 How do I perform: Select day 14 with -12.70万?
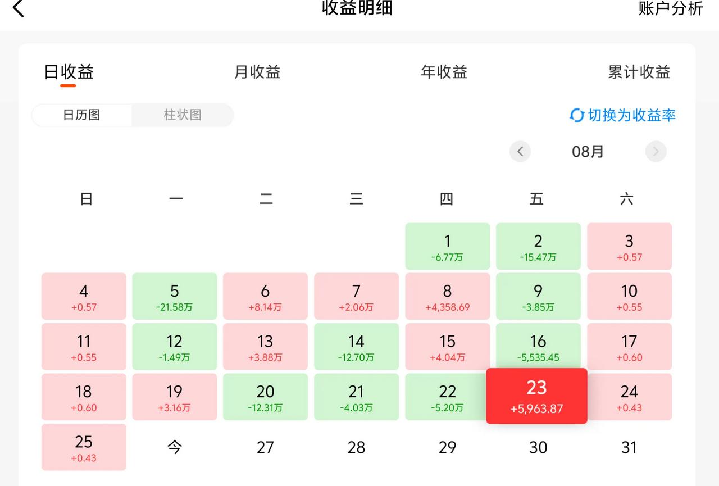tap(356, 346)
